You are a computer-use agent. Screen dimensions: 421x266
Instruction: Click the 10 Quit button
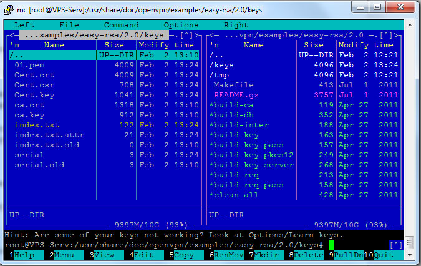point(384,255)
